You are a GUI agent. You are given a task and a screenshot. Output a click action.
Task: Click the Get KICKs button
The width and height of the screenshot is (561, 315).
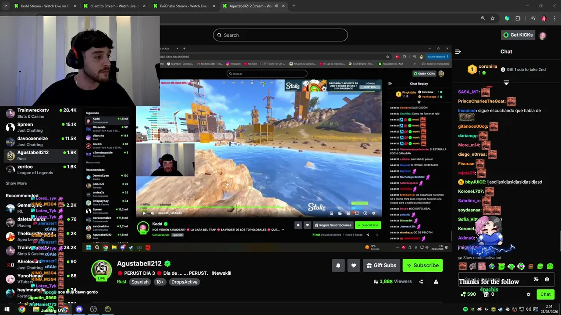[518, 35]
